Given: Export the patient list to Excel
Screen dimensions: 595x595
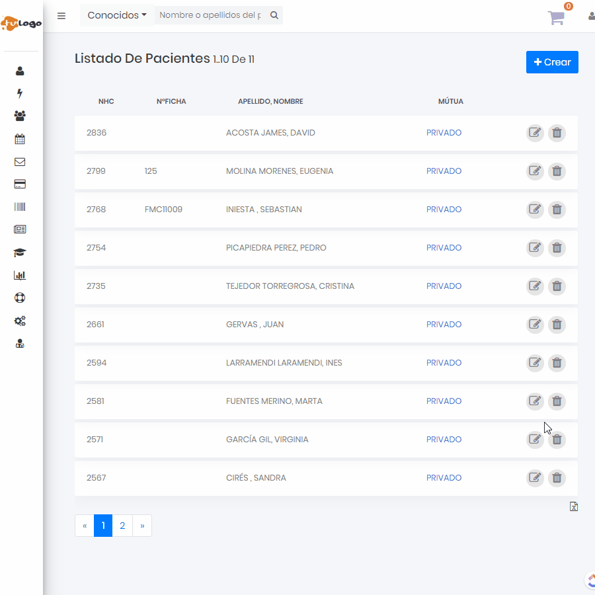Looking at the screenshot, I should (x=574, y=506).
